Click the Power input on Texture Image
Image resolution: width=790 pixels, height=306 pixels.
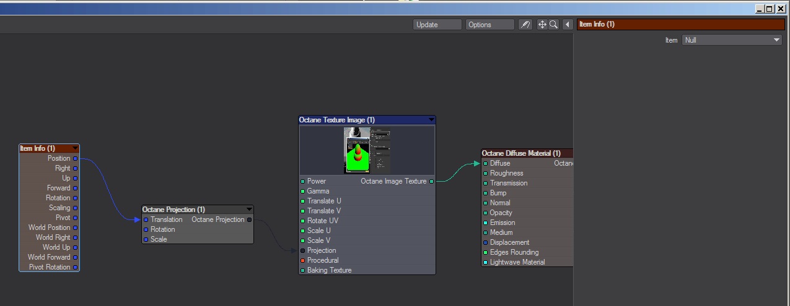click(x=303, y=181)
